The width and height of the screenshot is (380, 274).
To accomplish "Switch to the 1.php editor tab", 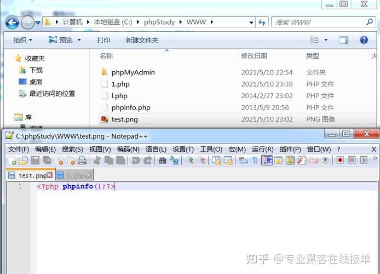I will pyautogui.click(x=76, y=175).
